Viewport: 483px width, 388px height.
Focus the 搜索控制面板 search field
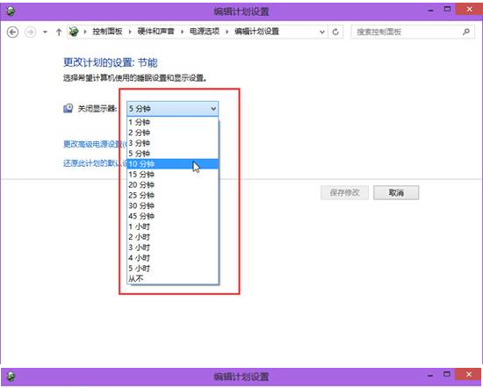[407, 32]
